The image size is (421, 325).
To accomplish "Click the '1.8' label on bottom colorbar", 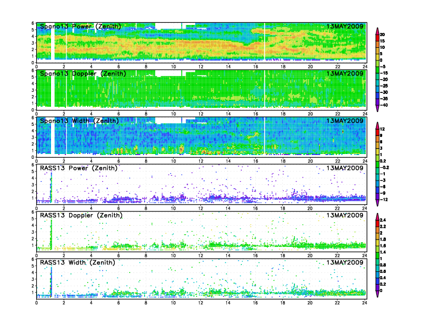I will pos(383,239).
